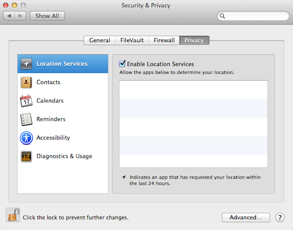Focus the search field in toolbar
Screen dimensions: 293x230
coord(253,16)
